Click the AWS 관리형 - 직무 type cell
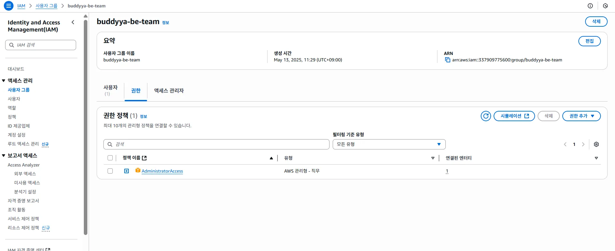 302,171
